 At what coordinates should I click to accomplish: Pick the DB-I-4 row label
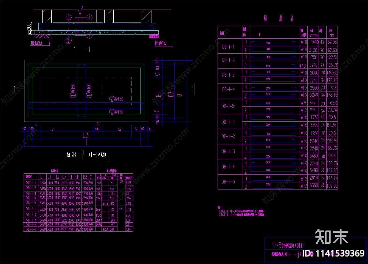click(229, 89)
